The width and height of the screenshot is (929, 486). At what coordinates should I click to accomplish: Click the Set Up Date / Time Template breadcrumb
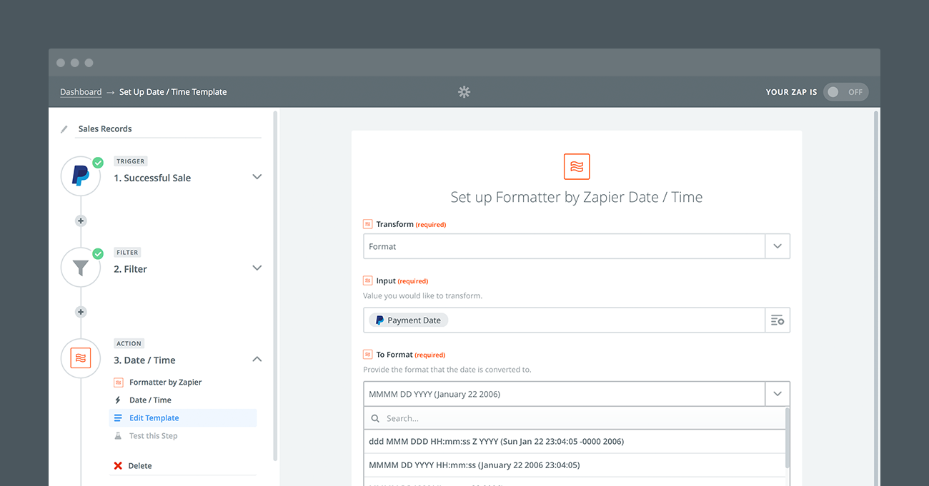tap(173, 92)
